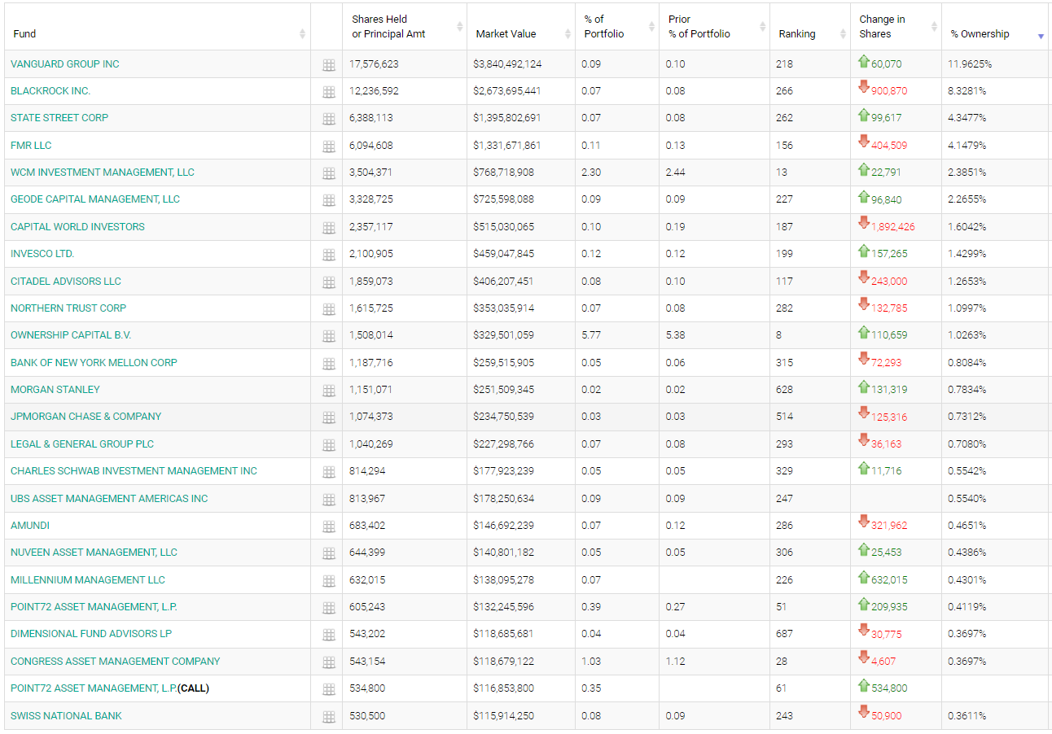Click Vanguard market value $3,840,492,124
The image size is (1052, 734).
tap(507, 64)
